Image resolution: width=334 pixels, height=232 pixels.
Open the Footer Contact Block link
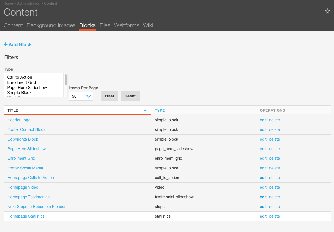(x=26, y=129)
